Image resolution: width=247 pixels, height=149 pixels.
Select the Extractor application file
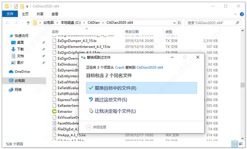coord(65,112)
